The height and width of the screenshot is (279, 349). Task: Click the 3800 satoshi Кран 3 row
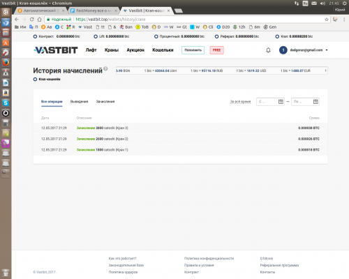click(180, 128)
